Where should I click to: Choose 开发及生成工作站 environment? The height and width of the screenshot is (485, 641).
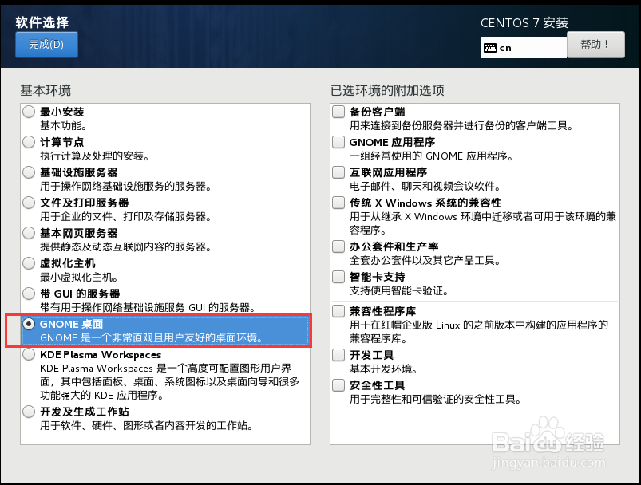[x=28, y=412]
